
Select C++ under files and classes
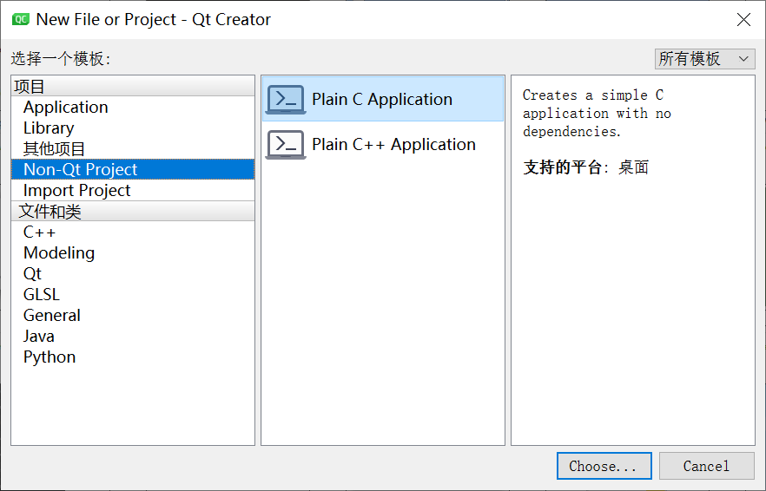pos(40,232)
